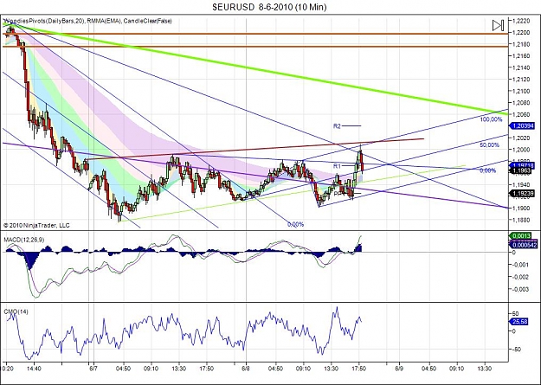Click the 1,2100 price axis label
Screen dimensions: 541x385
(x=520, y=91)
